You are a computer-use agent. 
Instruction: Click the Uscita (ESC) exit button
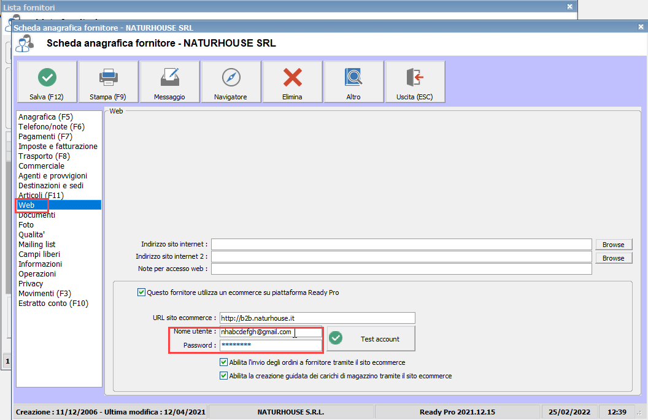[415, 82]
